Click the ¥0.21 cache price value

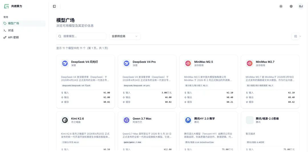click(230, 102)
